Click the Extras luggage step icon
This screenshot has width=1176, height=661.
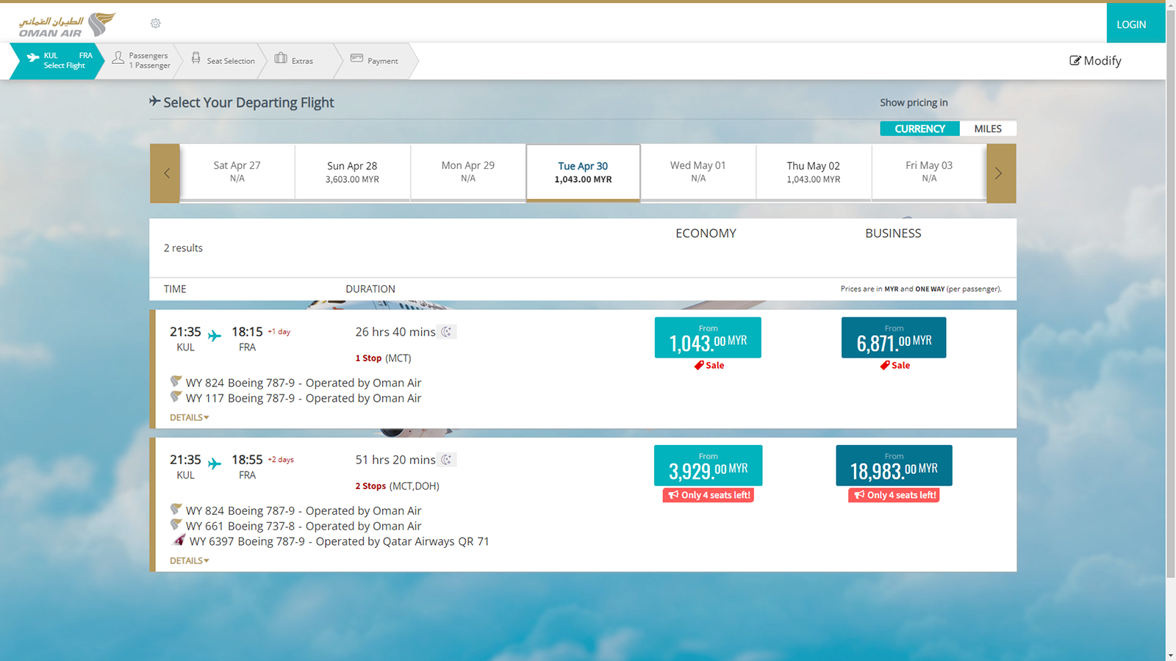(281, 58)
